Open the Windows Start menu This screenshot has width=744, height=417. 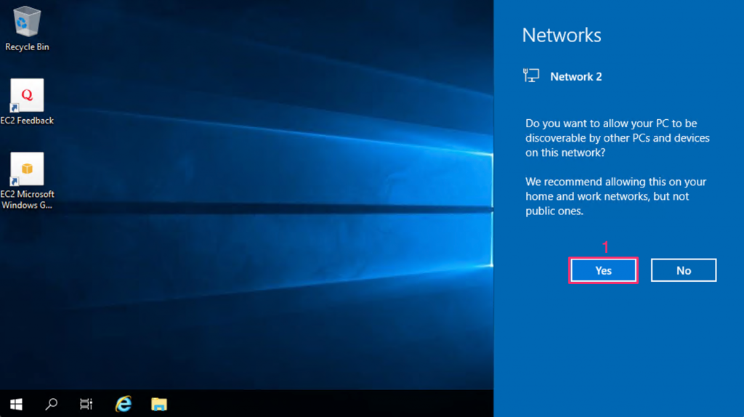pos(16,404)
